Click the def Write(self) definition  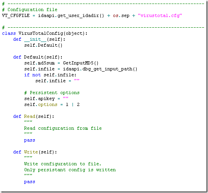coord(35,152)
